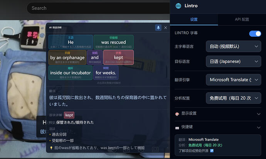
Task: Click the 受動態の一部 grammar bullet
Action: click(x=62, y=140)
